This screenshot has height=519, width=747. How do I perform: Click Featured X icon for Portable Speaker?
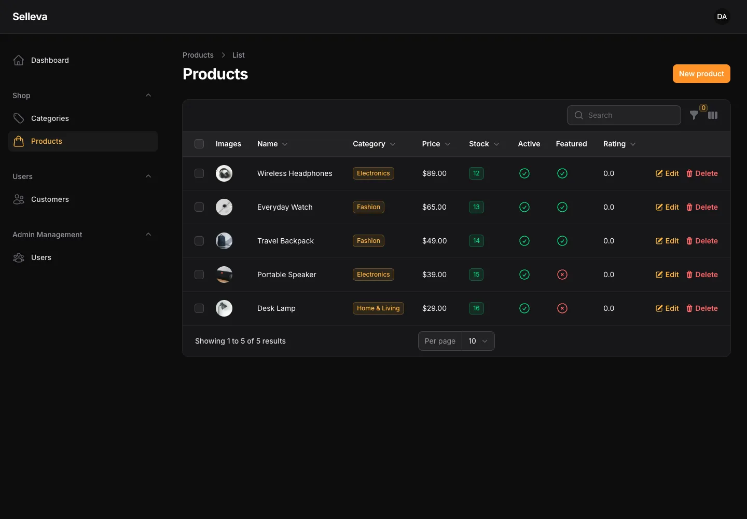pyautogui.click(x=562, y=275)
